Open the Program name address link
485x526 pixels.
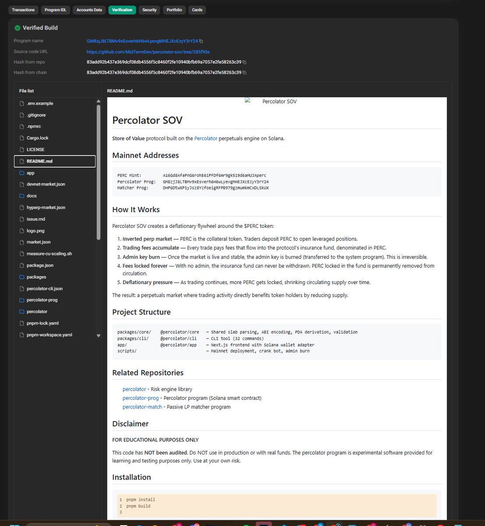(x=142, y=41)
